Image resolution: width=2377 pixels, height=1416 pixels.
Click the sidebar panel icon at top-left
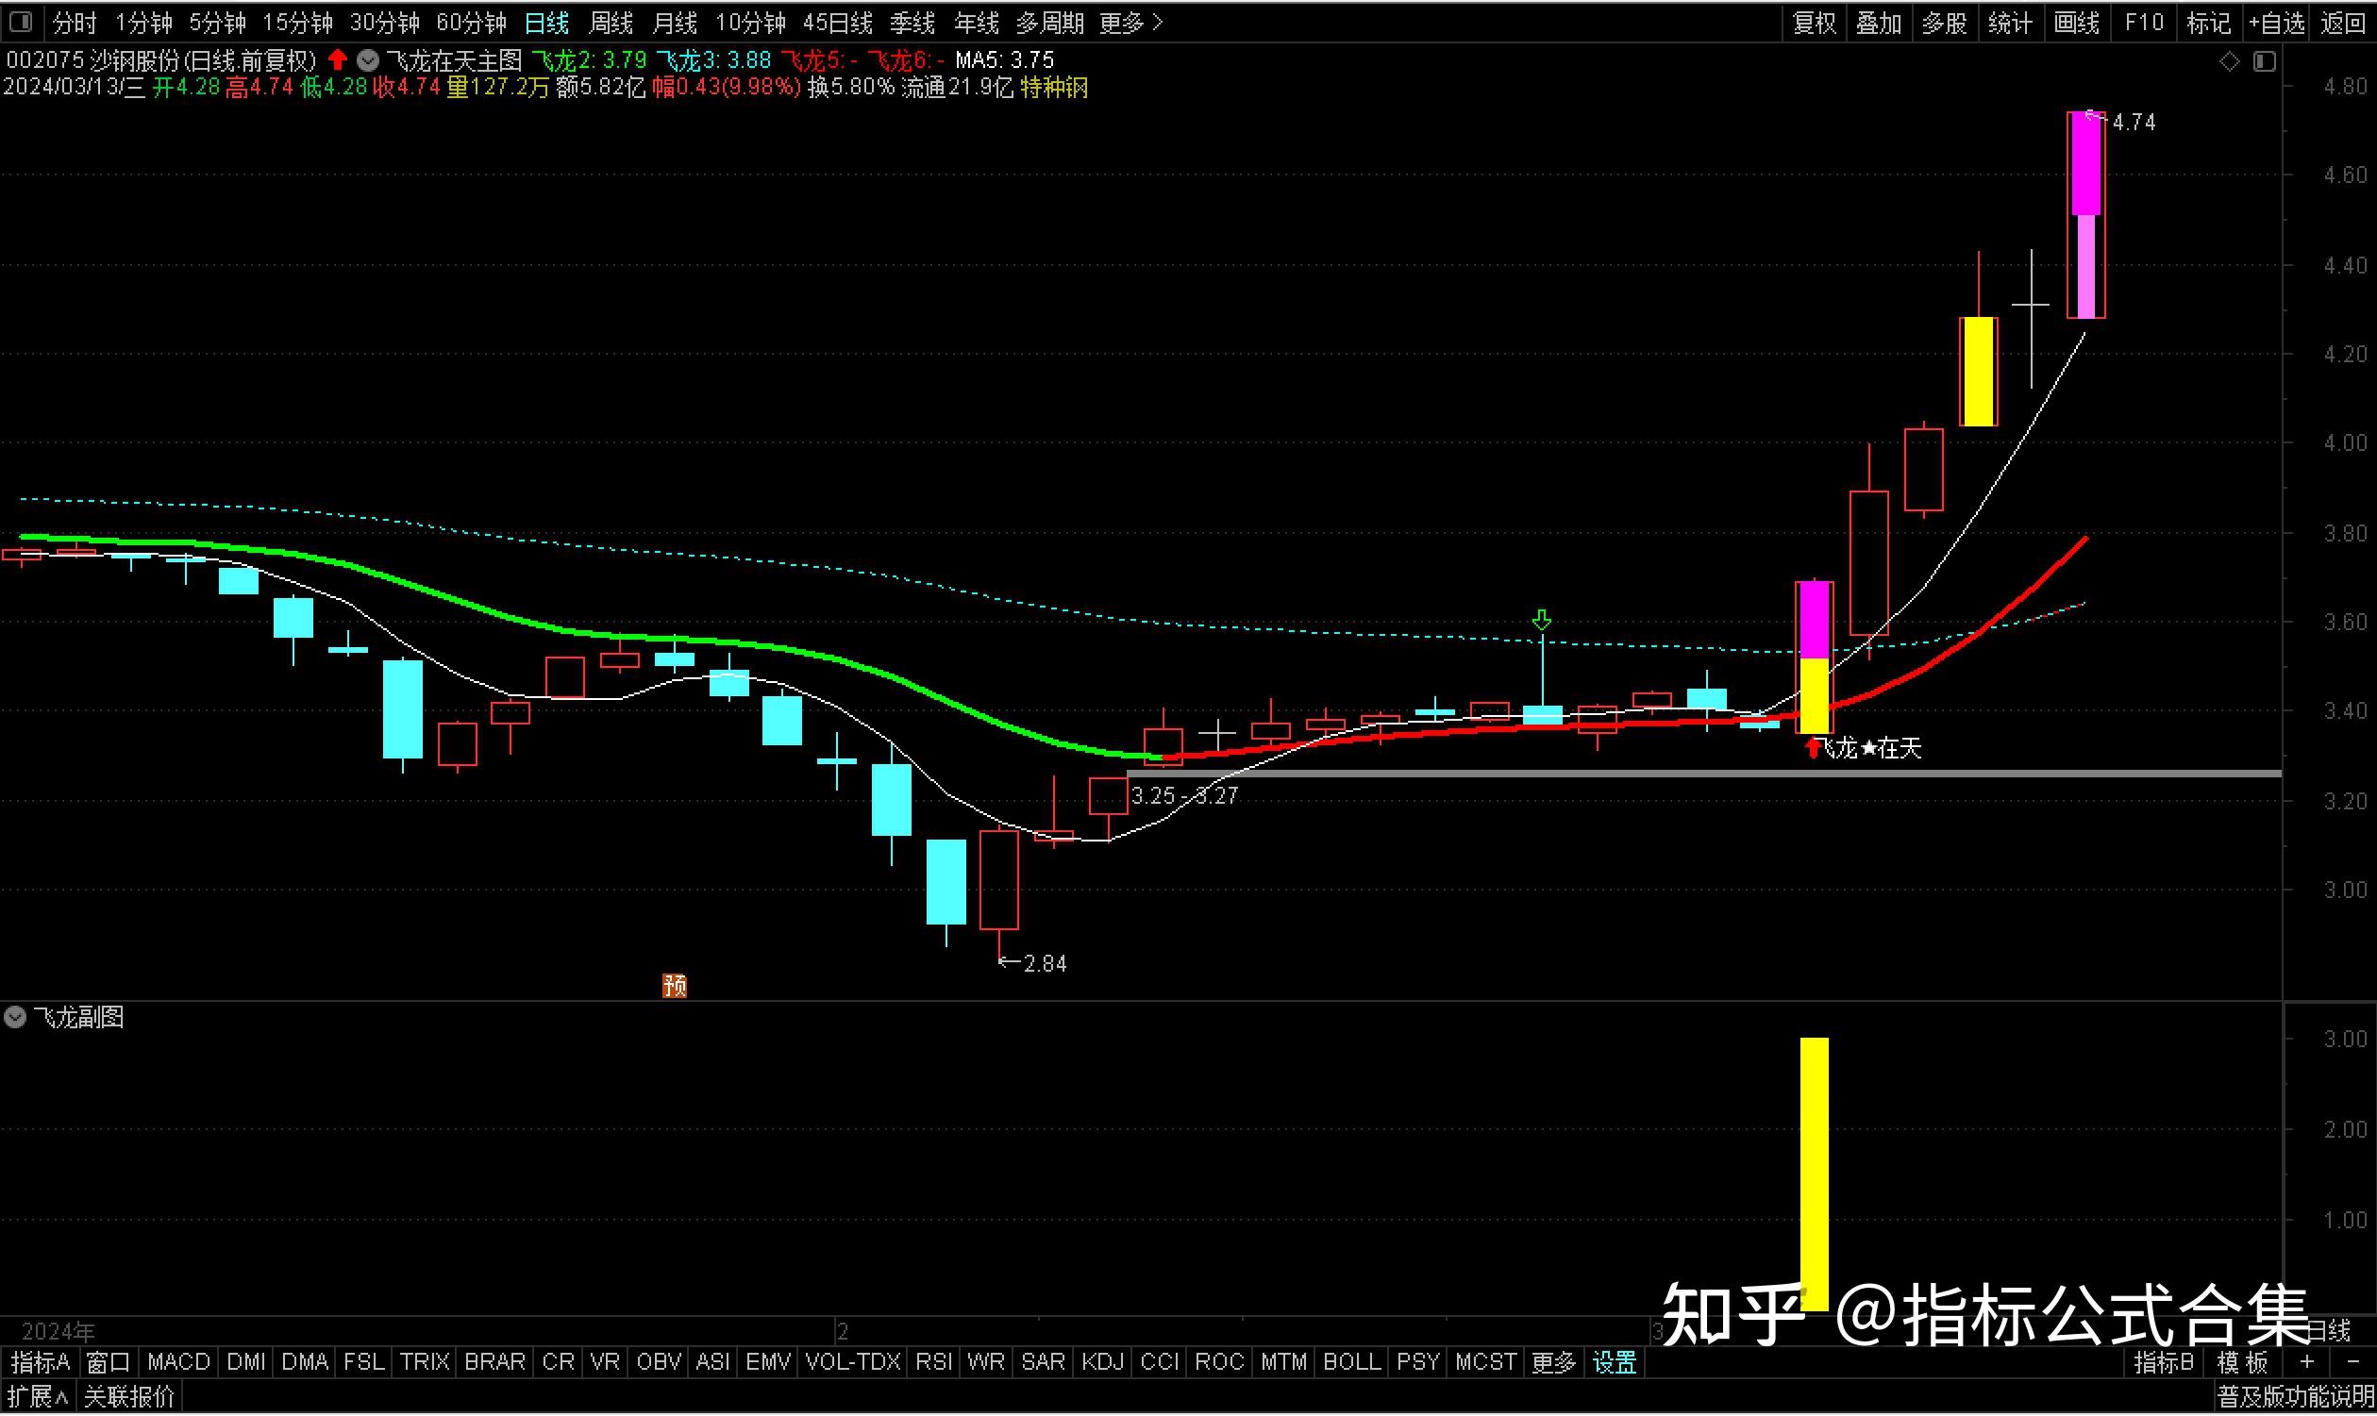click(x=20, y=21)
